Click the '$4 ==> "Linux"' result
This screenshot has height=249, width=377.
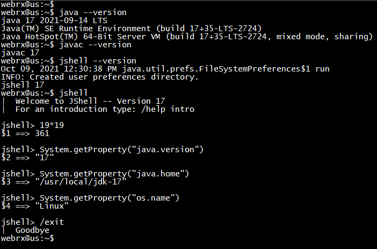point(34,206)
